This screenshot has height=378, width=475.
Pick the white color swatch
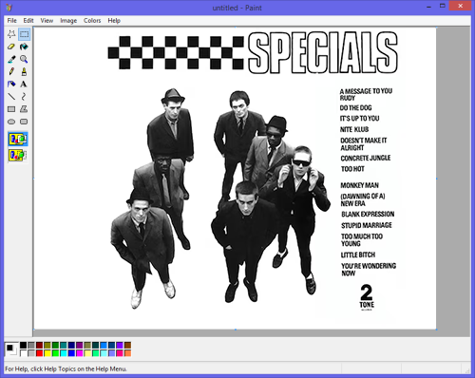(x=23, y=353)
